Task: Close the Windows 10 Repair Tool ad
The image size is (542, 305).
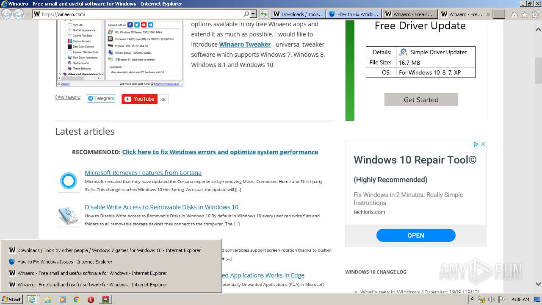Action: click(483, 144)
